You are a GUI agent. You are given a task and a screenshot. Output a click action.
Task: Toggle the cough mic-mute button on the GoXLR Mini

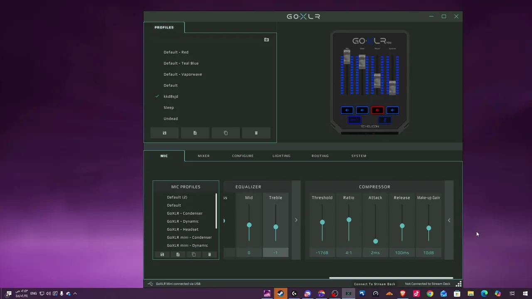(x=385, y=120)
